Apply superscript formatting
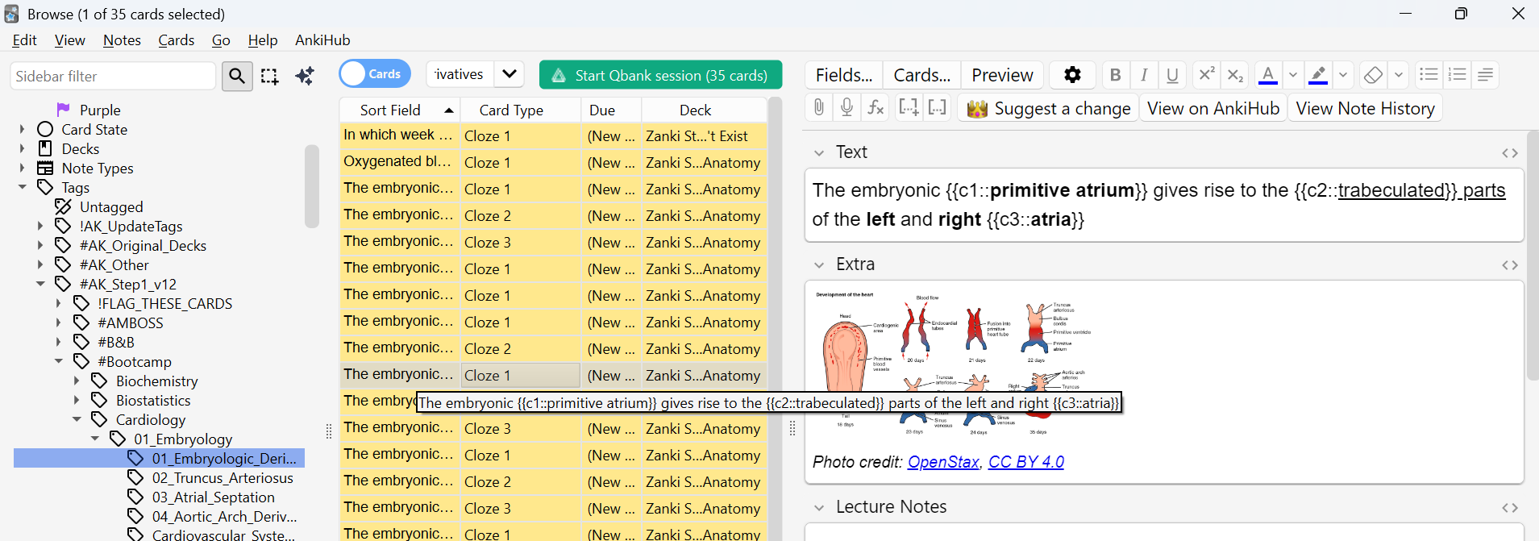Screen dimensions: 1539x541 coord(1206,75)
